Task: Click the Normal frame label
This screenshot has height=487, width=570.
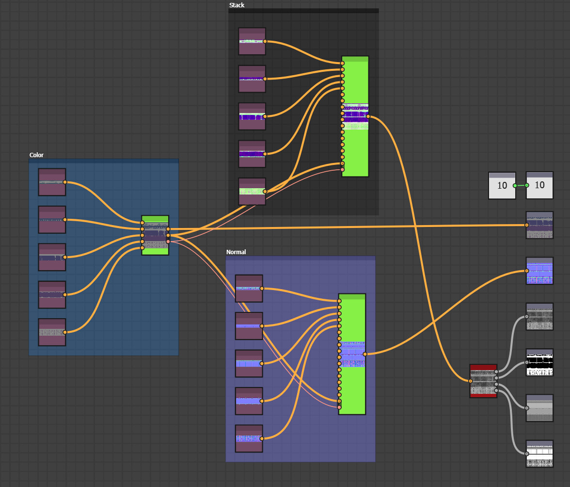Action: pos(236,252)
